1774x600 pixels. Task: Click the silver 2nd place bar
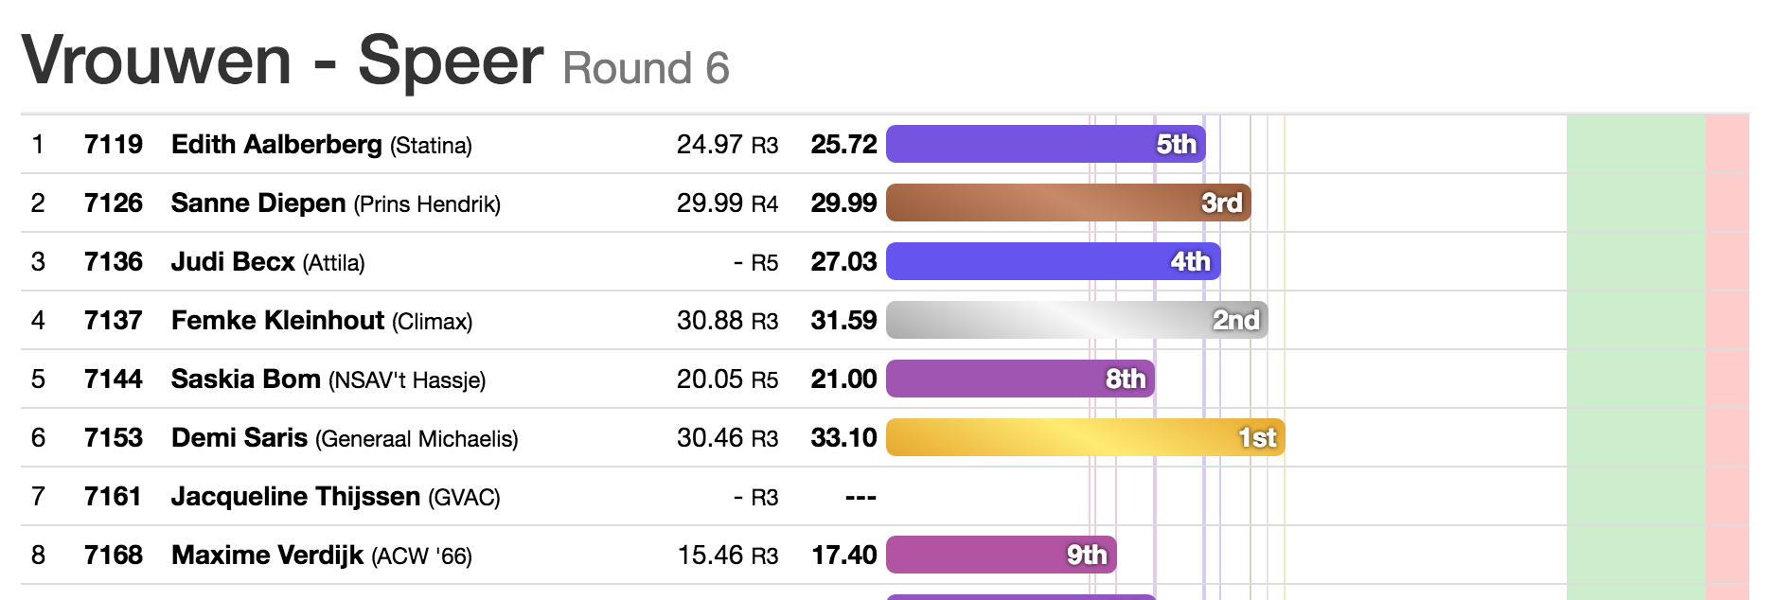1076,320
